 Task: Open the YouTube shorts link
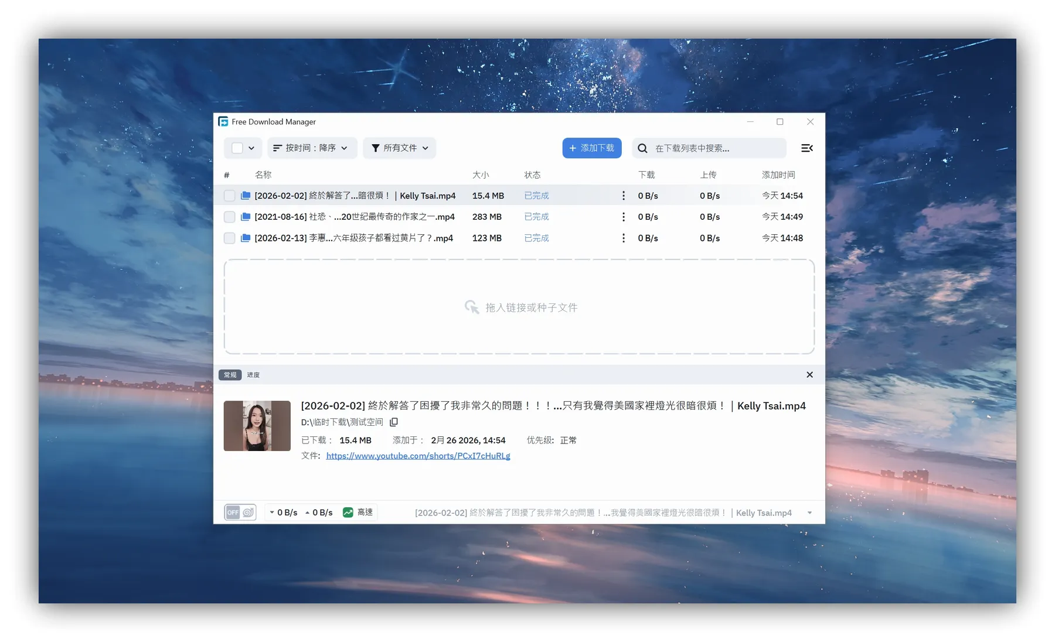point(417,456)
